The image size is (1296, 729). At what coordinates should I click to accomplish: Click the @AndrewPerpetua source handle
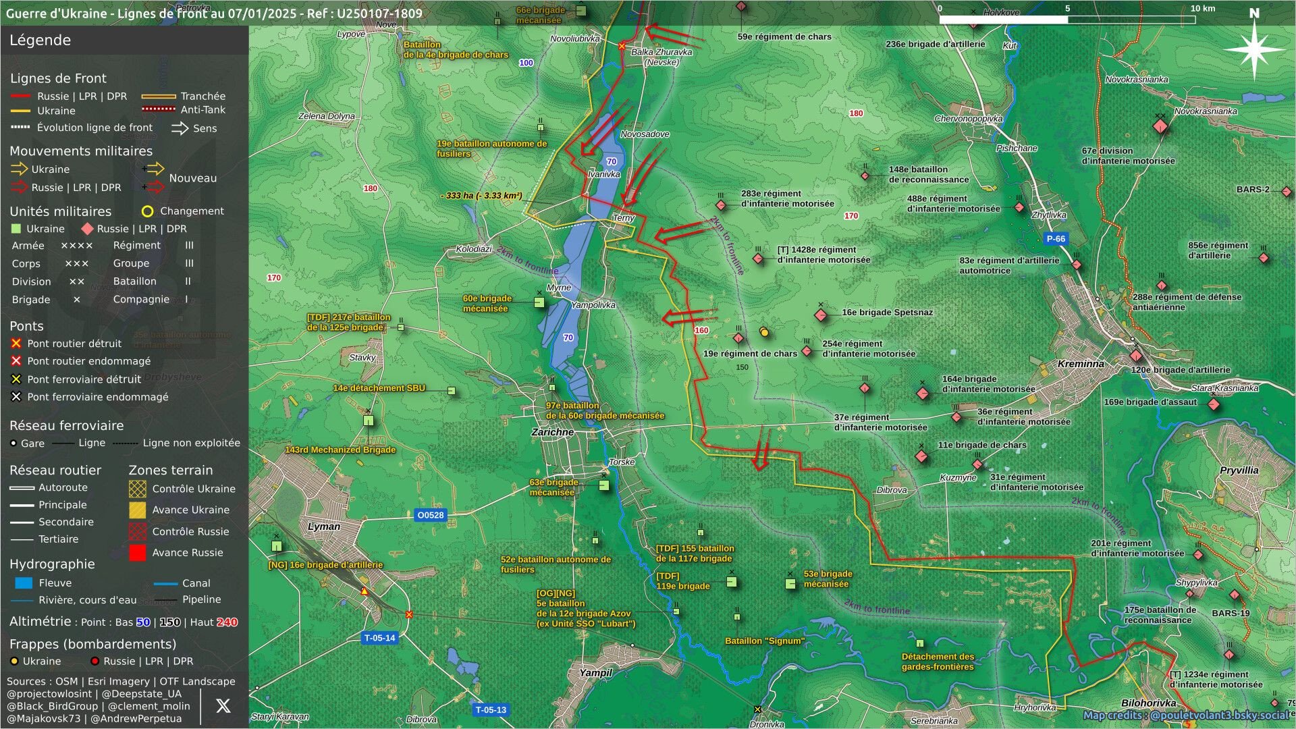click(x=136, y=719)
